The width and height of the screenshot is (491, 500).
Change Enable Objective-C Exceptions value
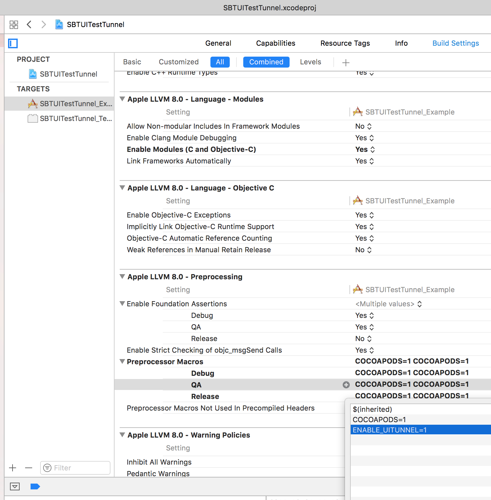click(365, 215)
